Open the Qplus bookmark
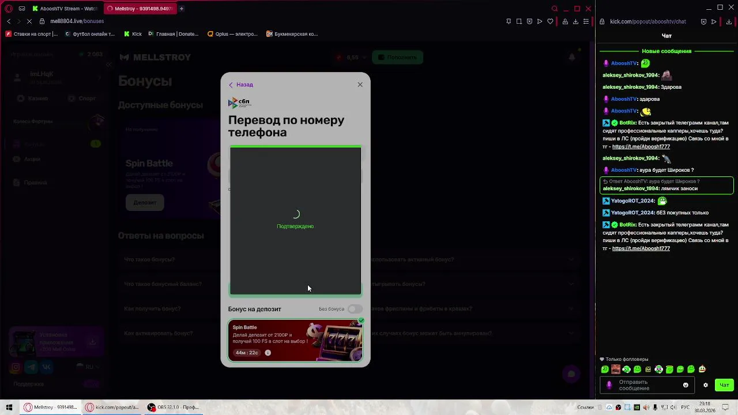The width and height of the screenshot is (738, 415). pos(232,34)
